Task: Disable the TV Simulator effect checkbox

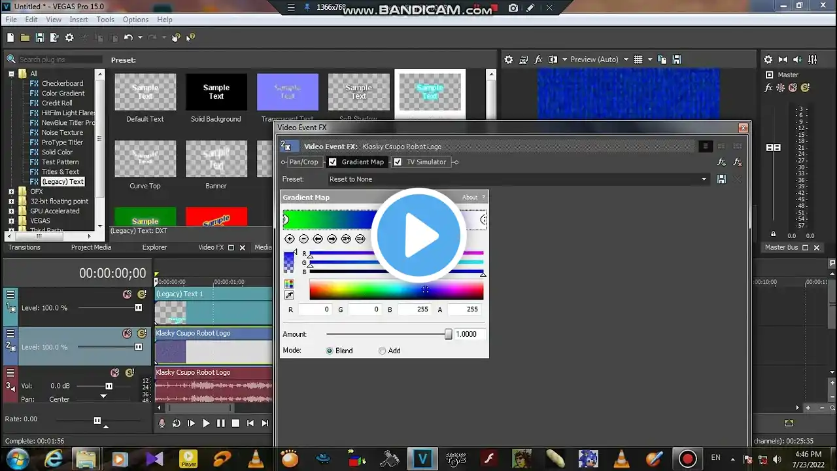Action: tap(398, 162)
